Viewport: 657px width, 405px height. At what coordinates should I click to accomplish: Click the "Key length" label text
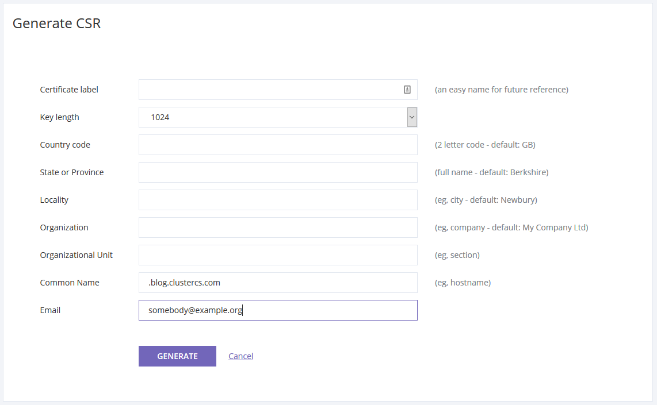pos(60,117)
